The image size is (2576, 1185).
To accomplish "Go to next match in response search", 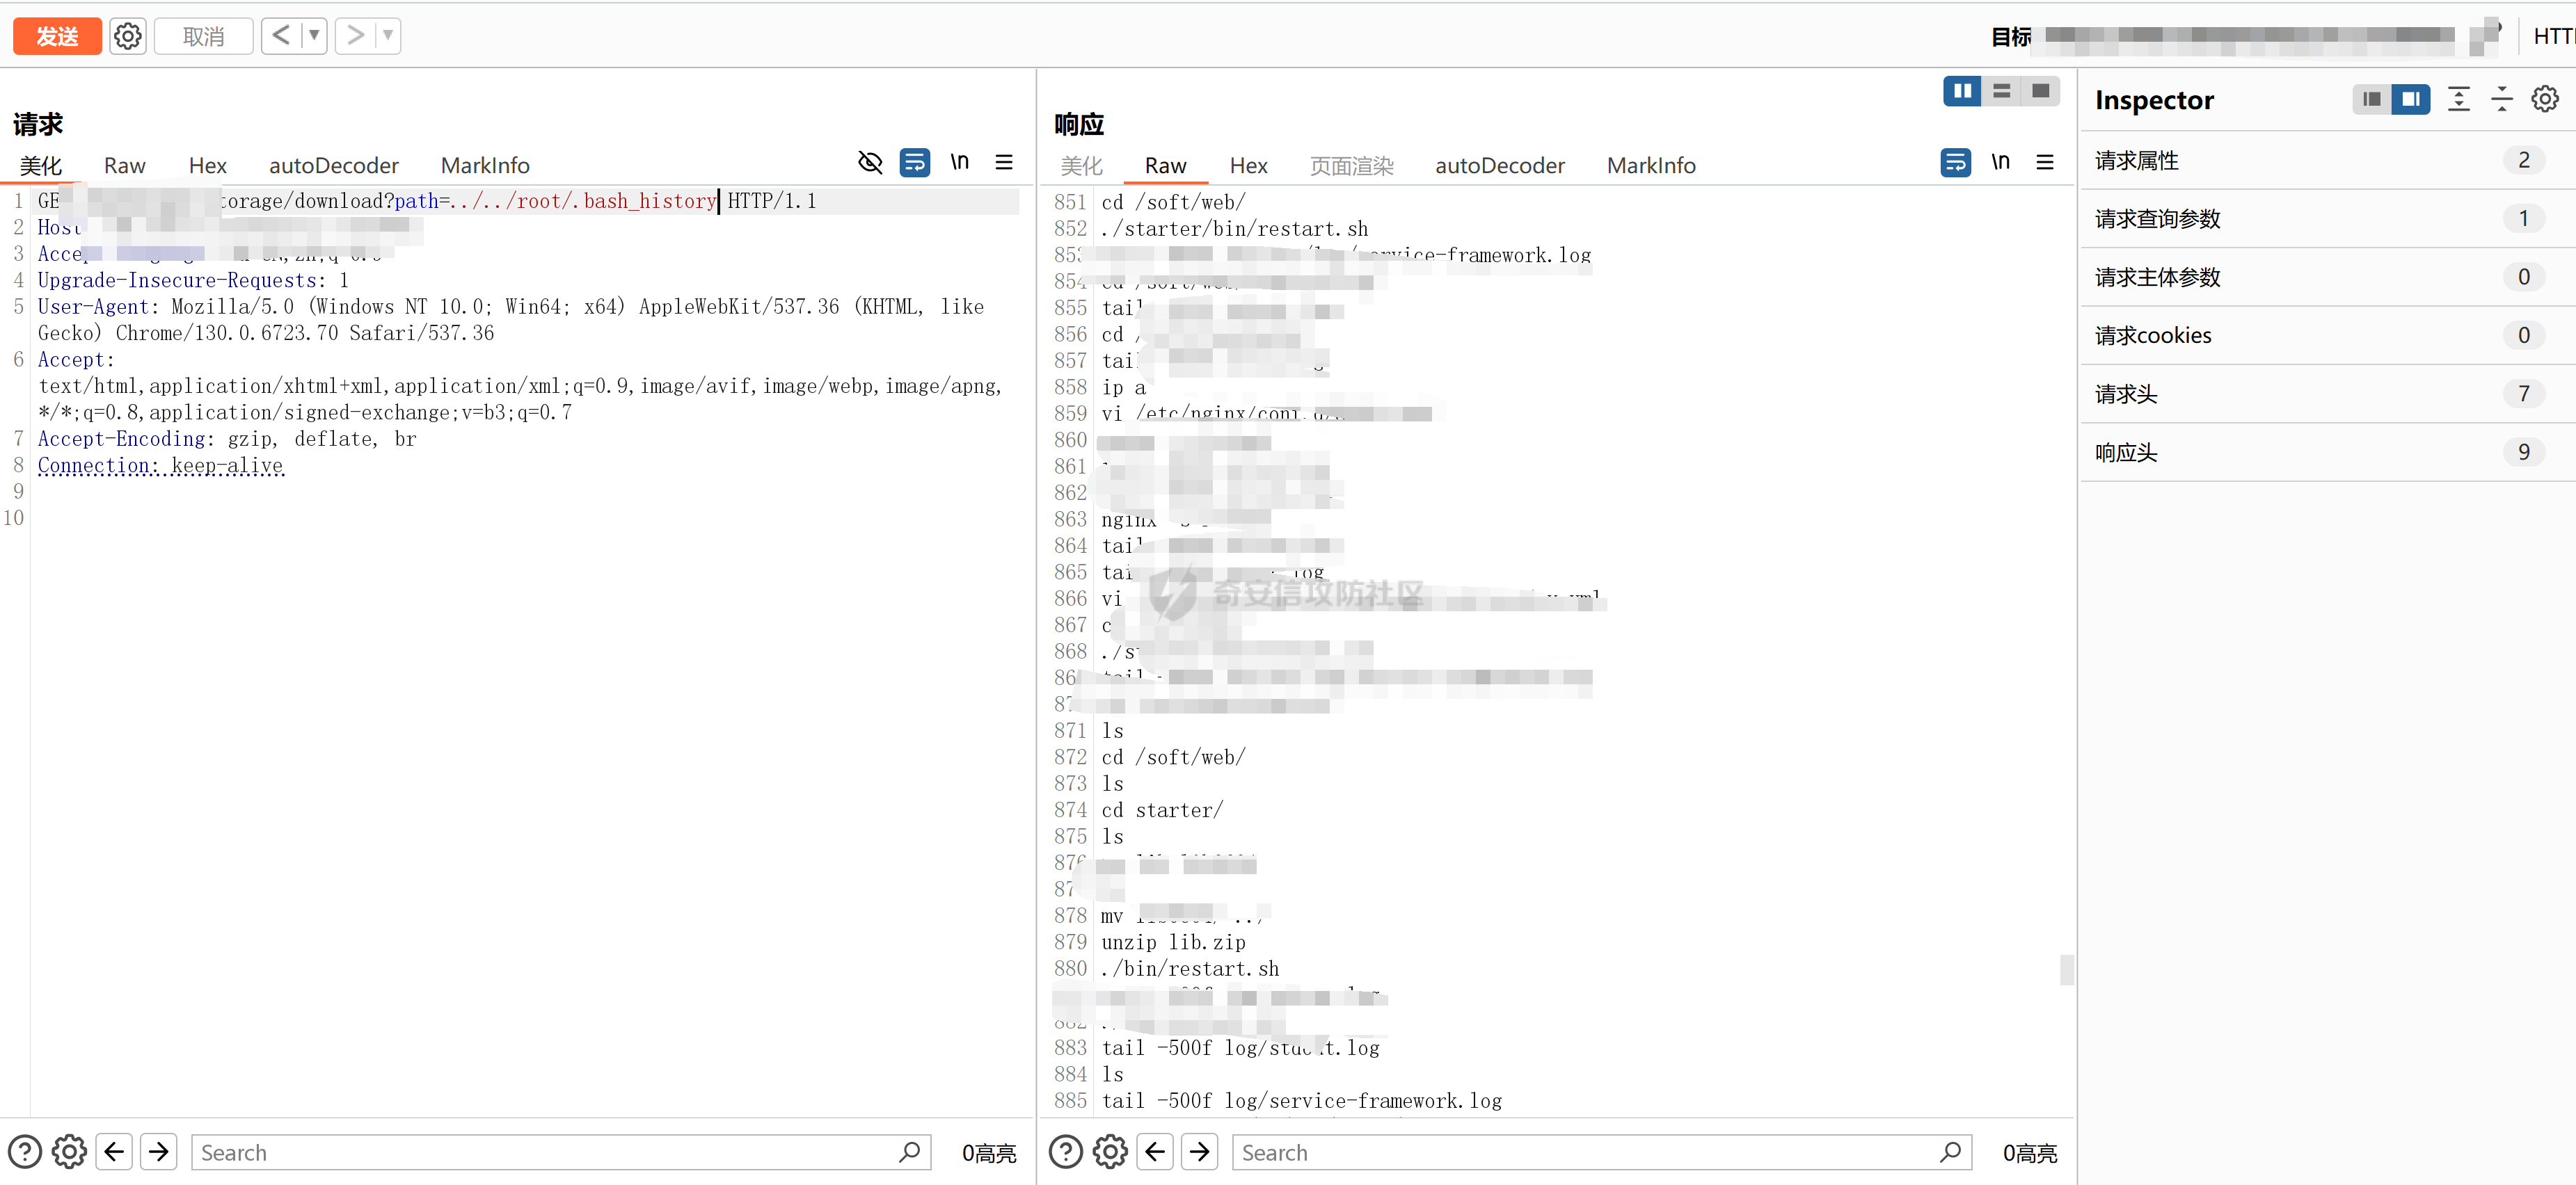I will click(x=1199, y=1152).
